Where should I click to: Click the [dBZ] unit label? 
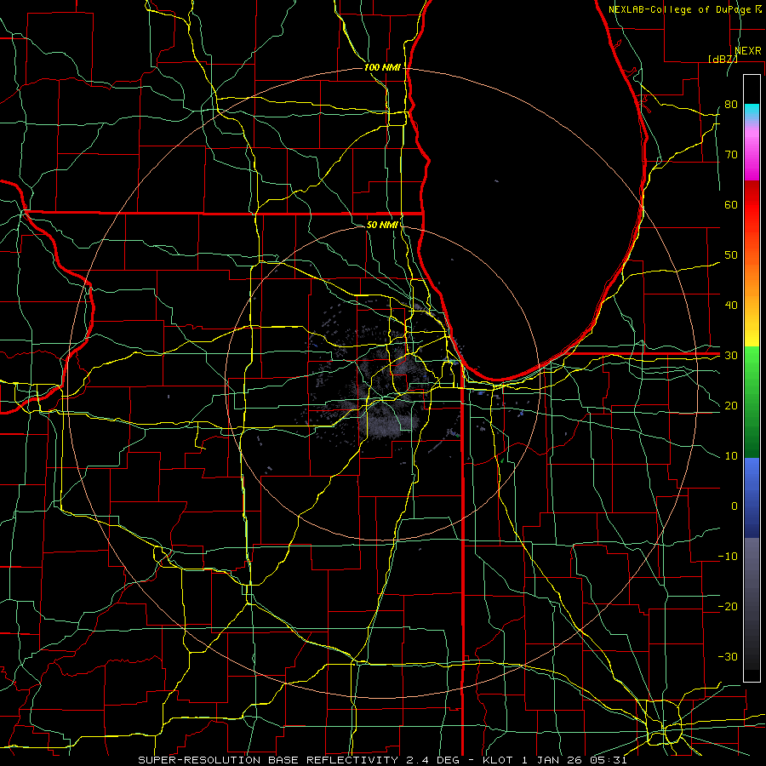(723, 59)
